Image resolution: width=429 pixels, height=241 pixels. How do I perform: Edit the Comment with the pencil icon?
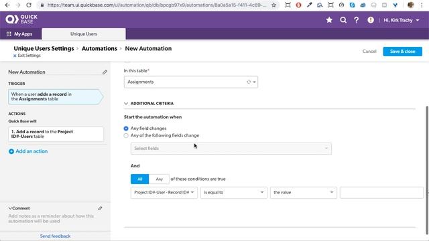[100, 208]
